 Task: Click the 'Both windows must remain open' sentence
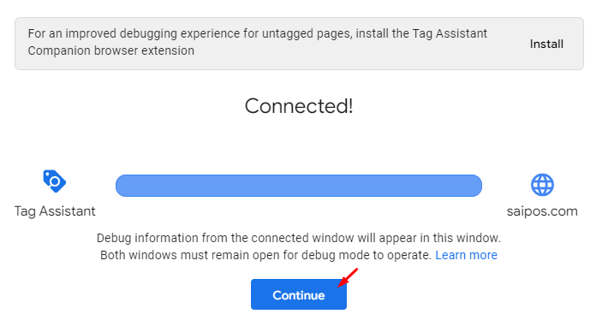265,255
